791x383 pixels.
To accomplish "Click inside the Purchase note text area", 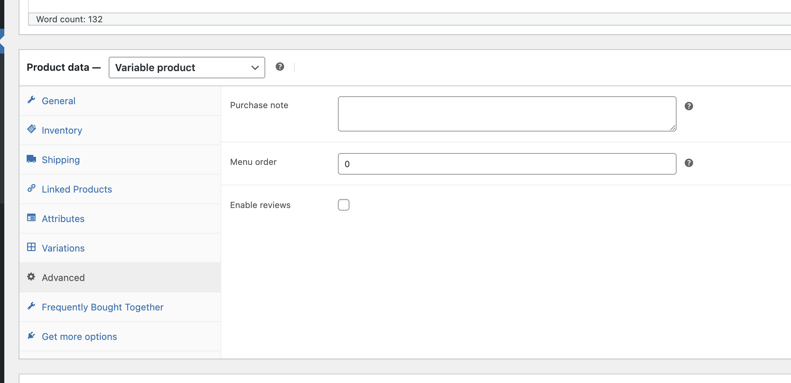I will click(x=507, y=114).
